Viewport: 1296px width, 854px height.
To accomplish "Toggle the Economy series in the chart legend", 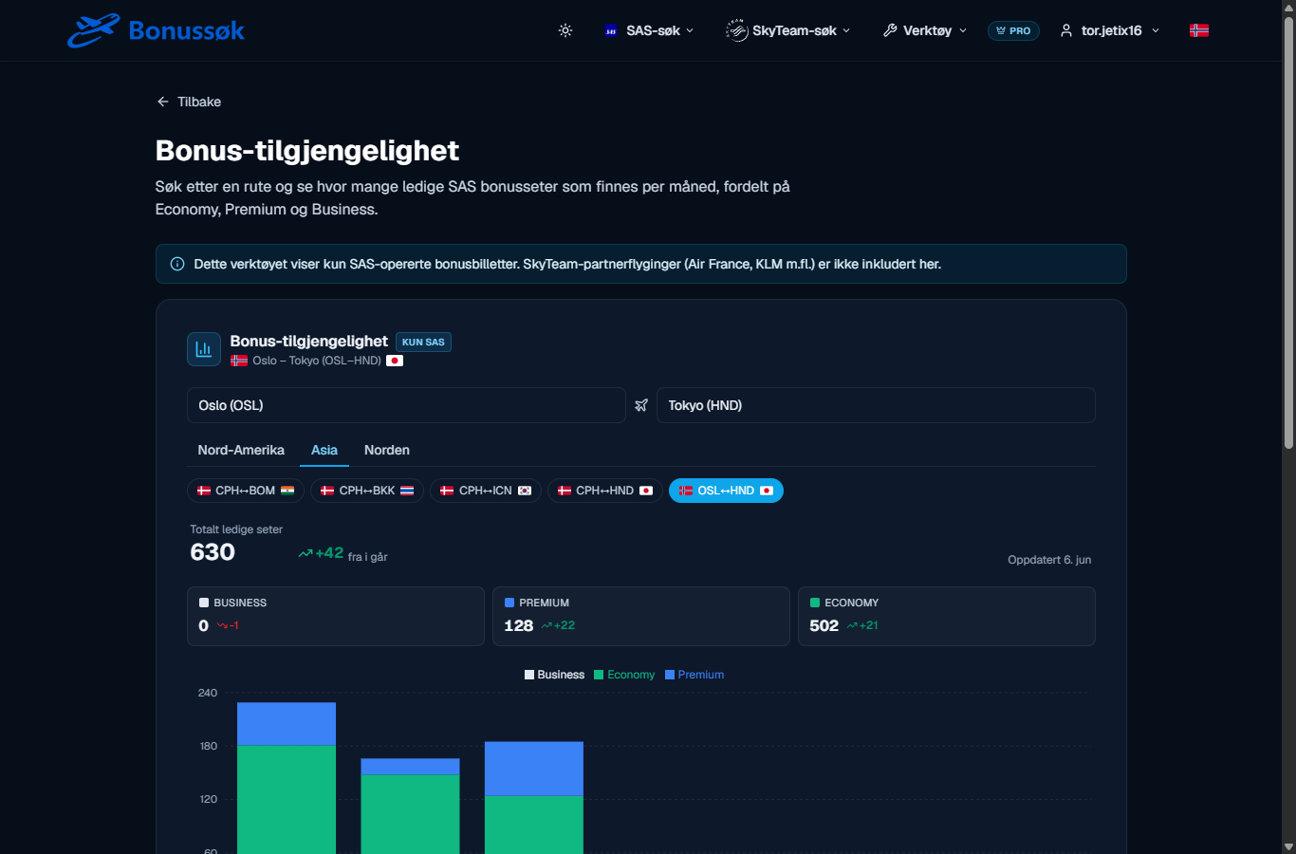I will click(x=624, y=675).
